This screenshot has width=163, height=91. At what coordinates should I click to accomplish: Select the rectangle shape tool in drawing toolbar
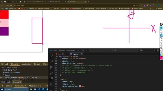[x=161, y=35]
